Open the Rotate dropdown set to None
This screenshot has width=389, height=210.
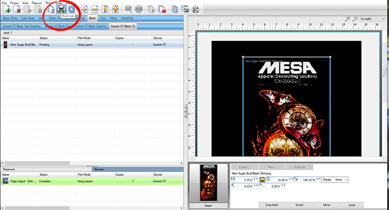pyautogui.click(x=336, y=179)
